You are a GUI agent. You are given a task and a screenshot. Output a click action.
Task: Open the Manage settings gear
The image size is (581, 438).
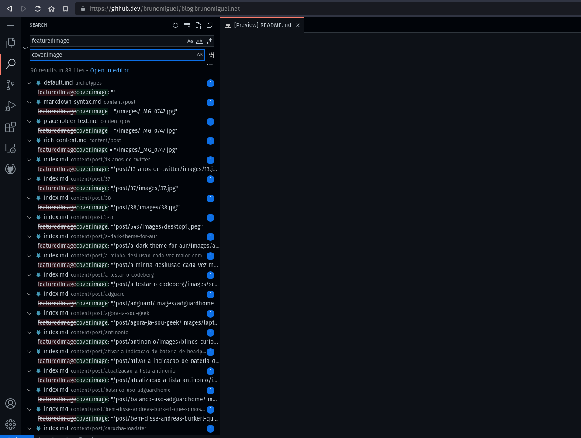coord(10,424)
